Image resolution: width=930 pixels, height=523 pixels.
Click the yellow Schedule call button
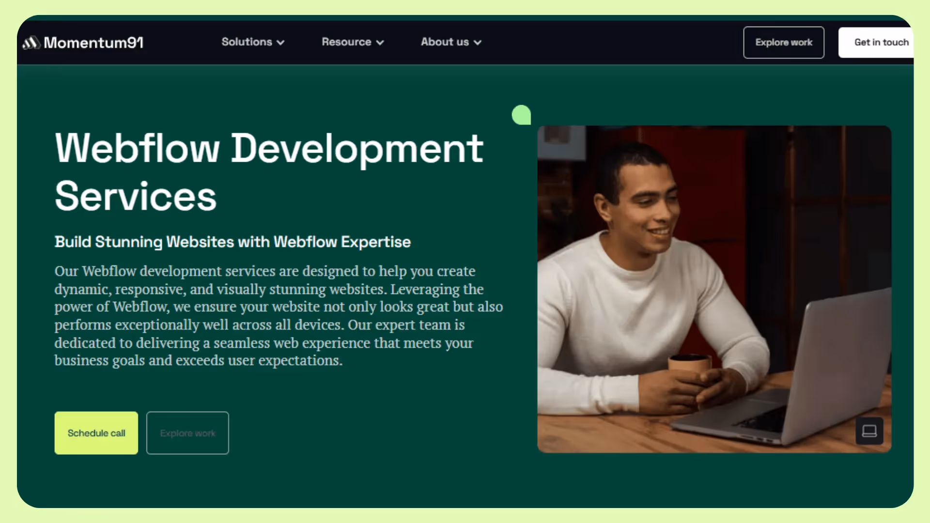[96, 433]
